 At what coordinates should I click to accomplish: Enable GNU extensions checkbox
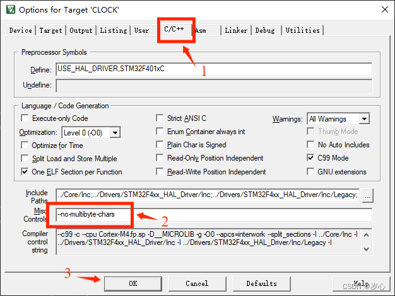(310, 171)
